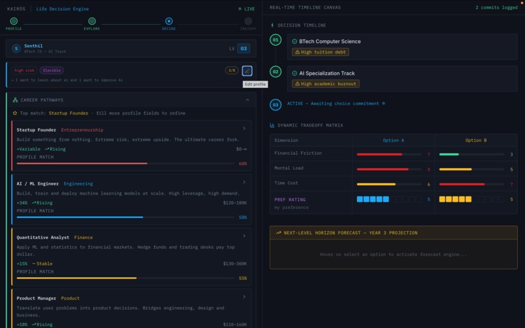Viewport: 525px width, 328px height.
Task: Click the Awaiting choice commitment status
Action: [336, 103]
